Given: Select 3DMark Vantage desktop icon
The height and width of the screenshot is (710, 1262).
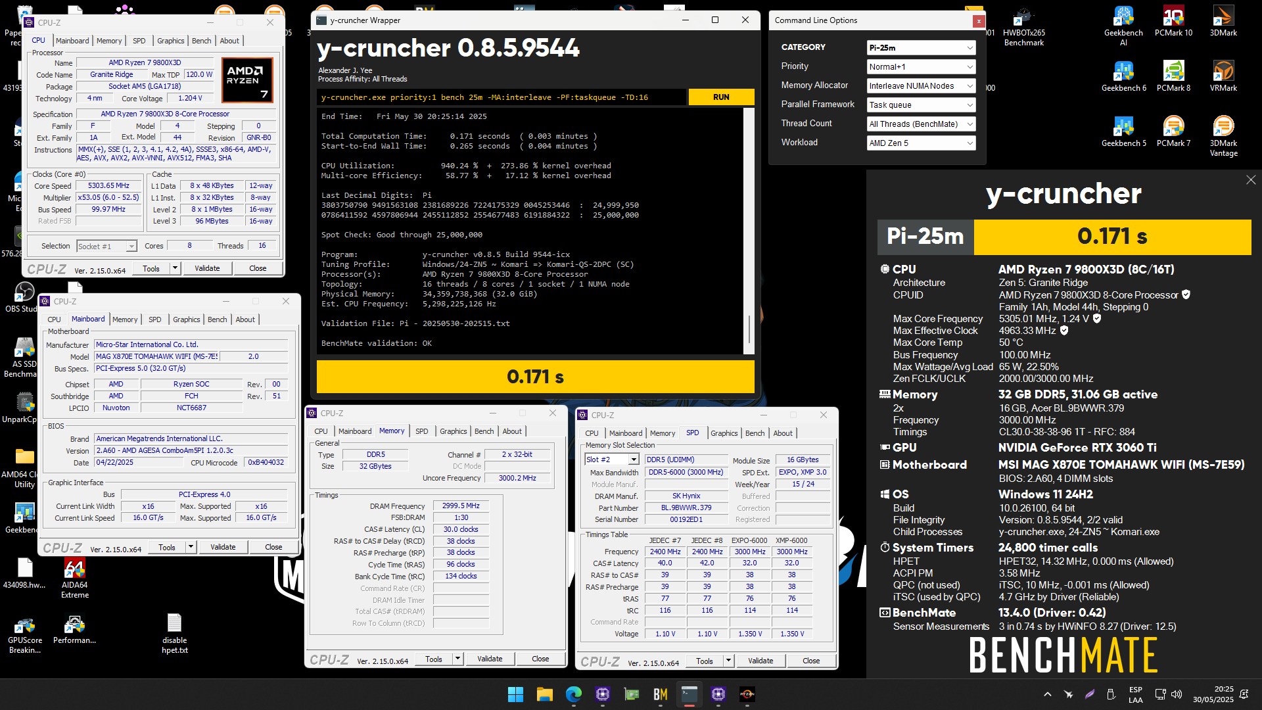Looking at the screenshot, I should 1223,136.
